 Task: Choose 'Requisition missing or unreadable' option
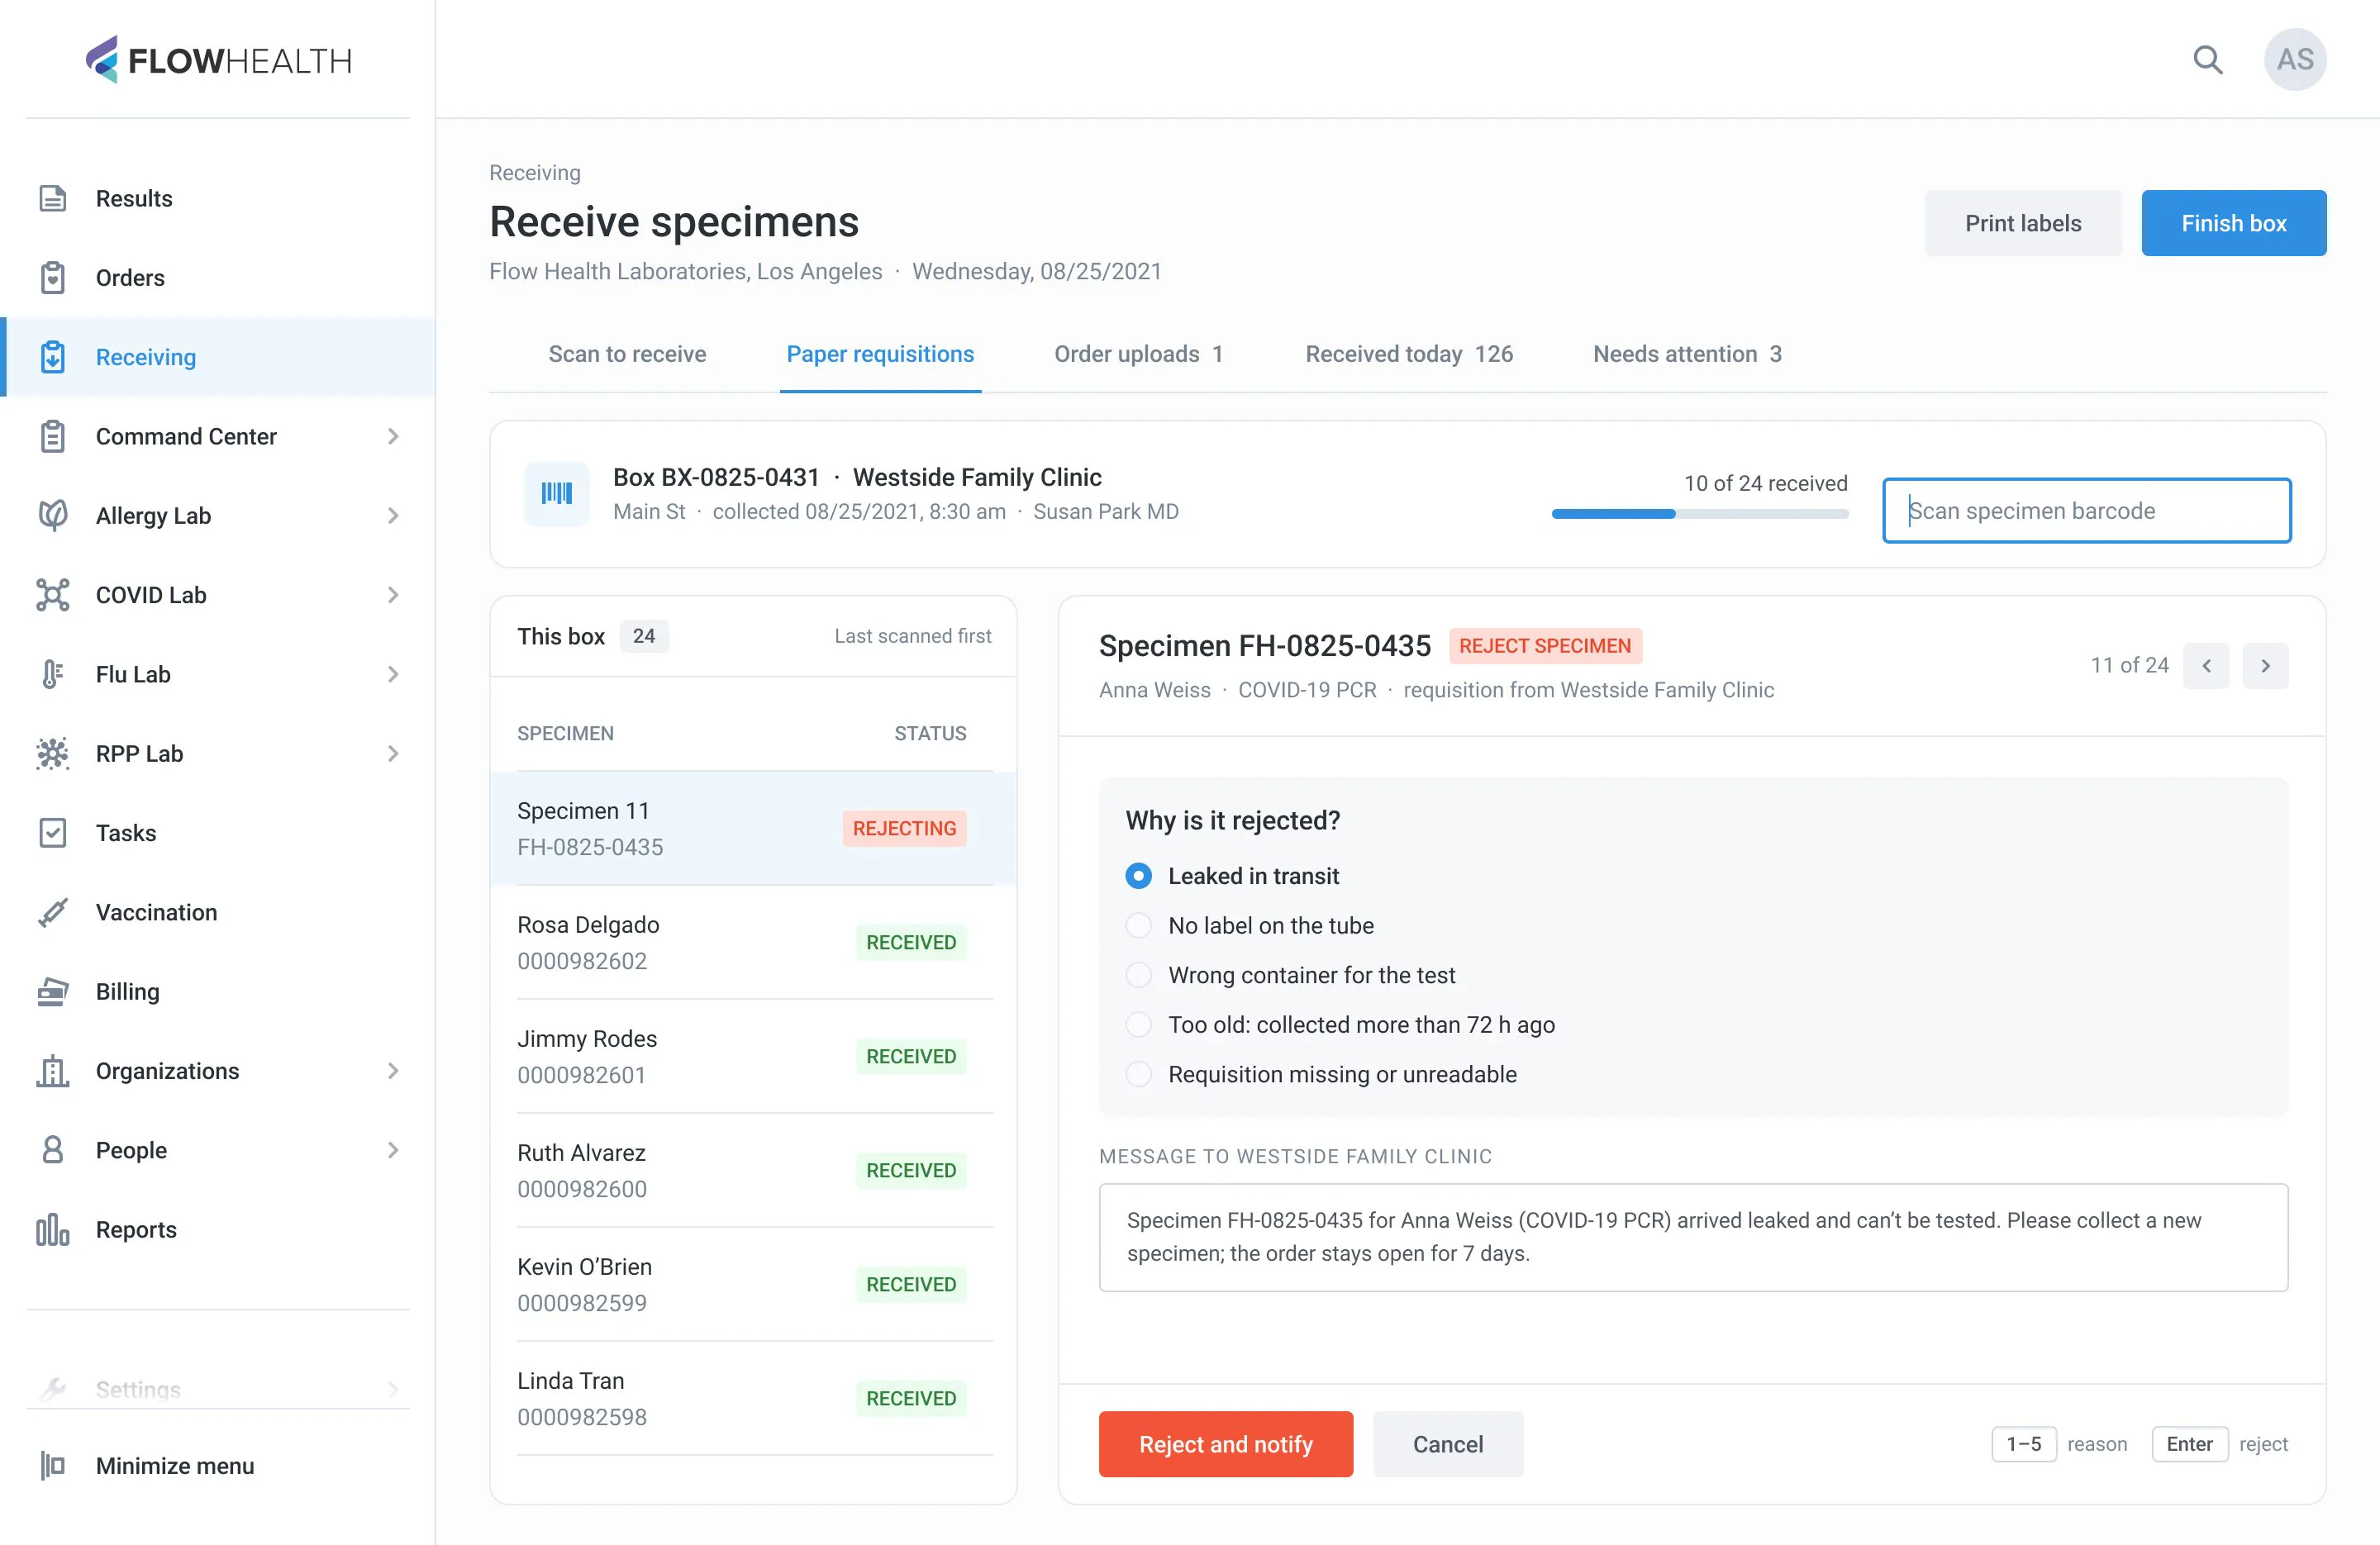click(x=1139, y=1074)
